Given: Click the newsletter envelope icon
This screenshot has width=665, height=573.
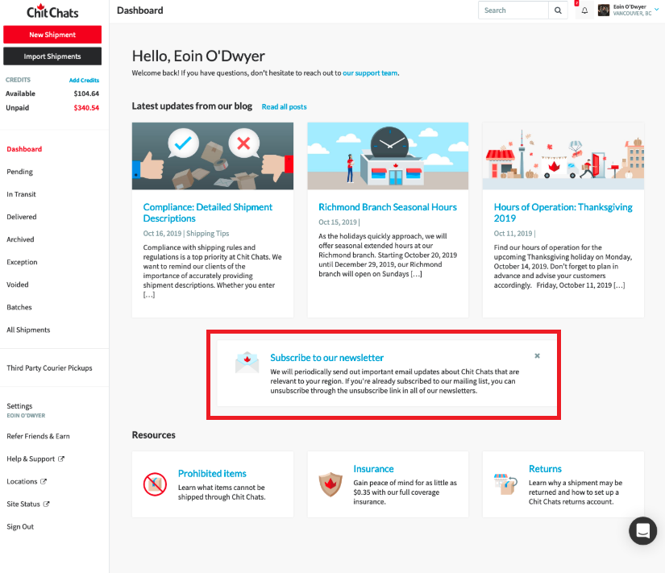Looking at the screenshot, I should click(247, 362).
